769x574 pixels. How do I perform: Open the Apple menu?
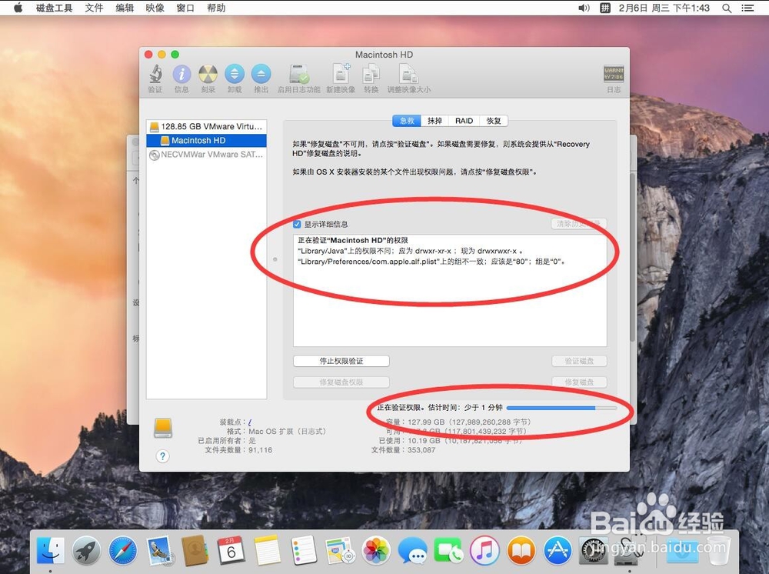point(18,8)
